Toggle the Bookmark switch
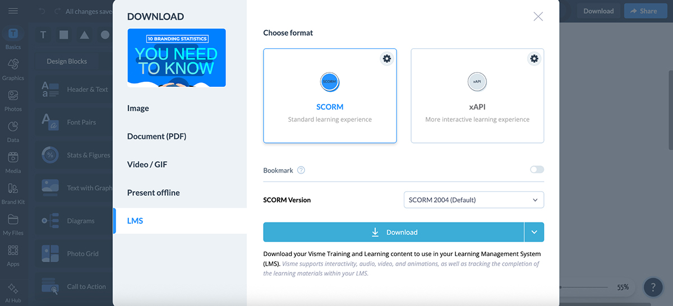The image size is (673, 306). coord(537,170)
